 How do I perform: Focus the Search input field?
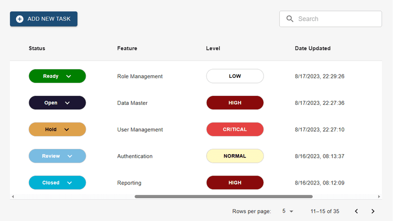pyautogui.click(x=337, y=19)
